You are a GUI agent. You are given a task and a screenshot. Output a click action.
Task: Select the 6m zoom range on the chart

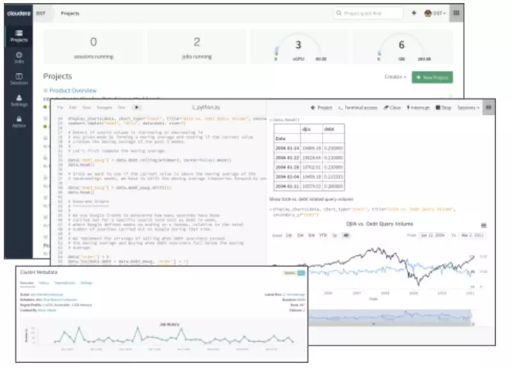coord(311,235)
